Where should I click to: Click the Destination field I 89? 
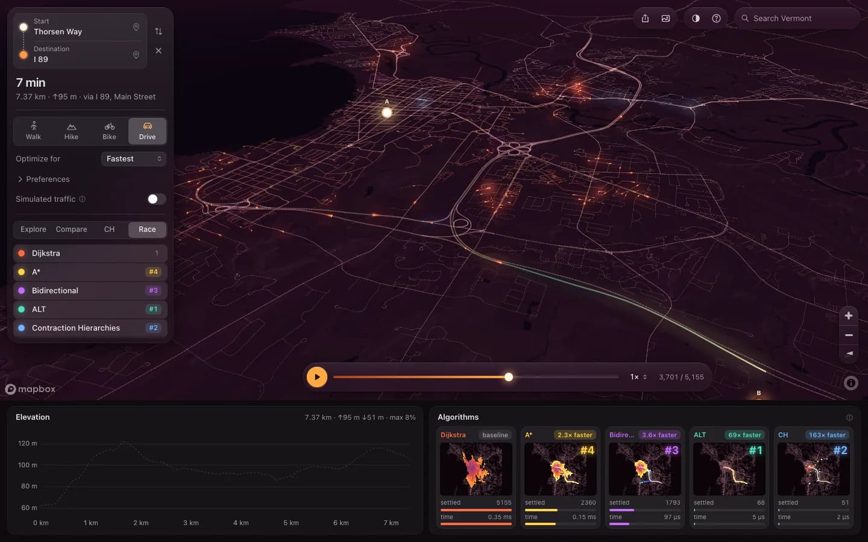point(80,55)
